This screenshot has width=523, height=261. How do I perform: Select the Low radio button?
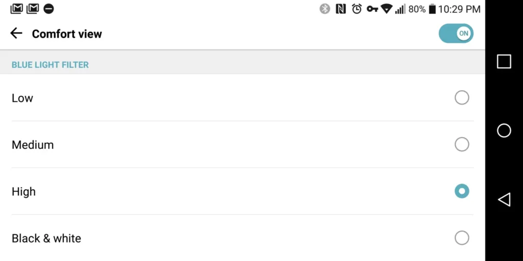pos(462,97)
